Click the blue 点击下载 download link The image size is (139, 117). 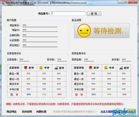coord(118,111)
